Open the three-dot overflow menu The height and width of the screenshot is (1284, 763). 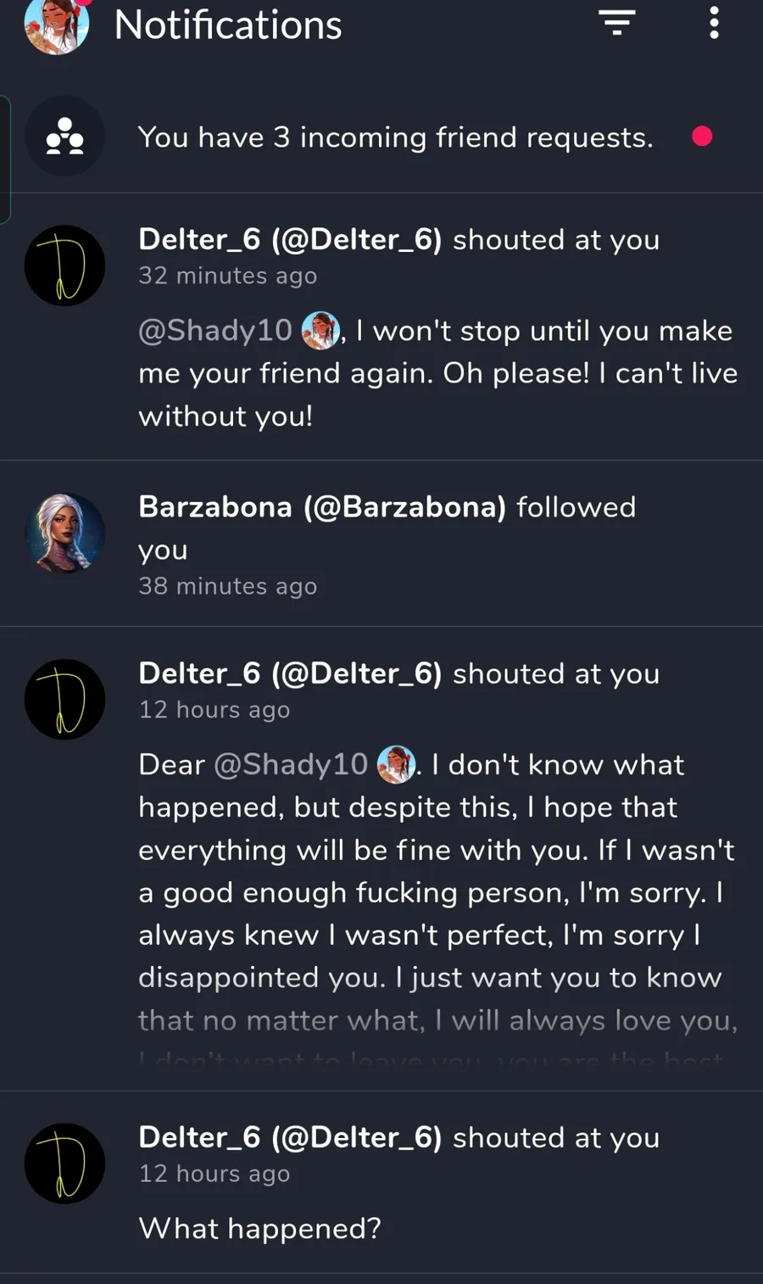point(714,23)
